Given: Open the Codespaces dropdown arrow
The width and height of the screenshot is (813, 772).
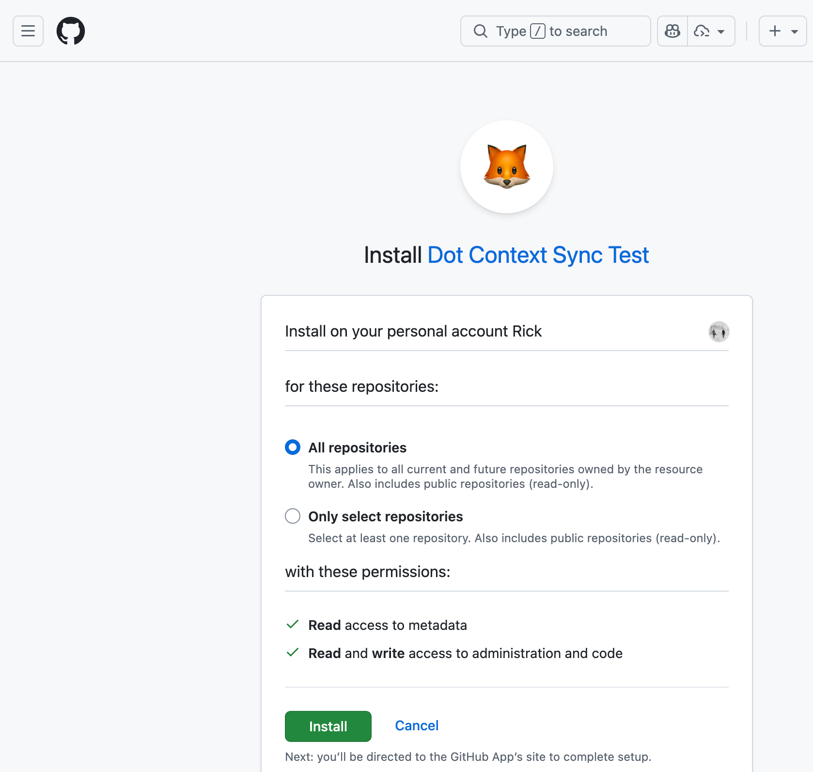Looking at the screenshot, I should (x=722, y=31).
